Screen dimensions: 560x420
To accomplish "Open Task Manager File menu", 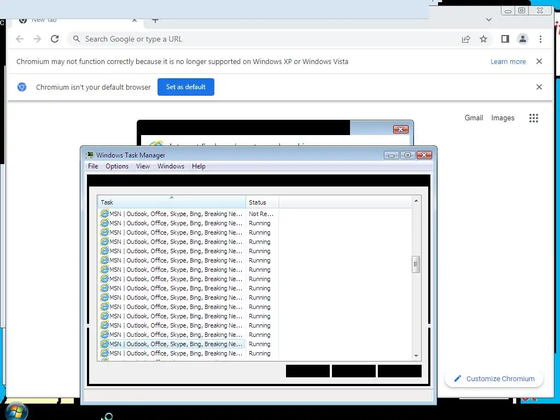I will (93, 166).
